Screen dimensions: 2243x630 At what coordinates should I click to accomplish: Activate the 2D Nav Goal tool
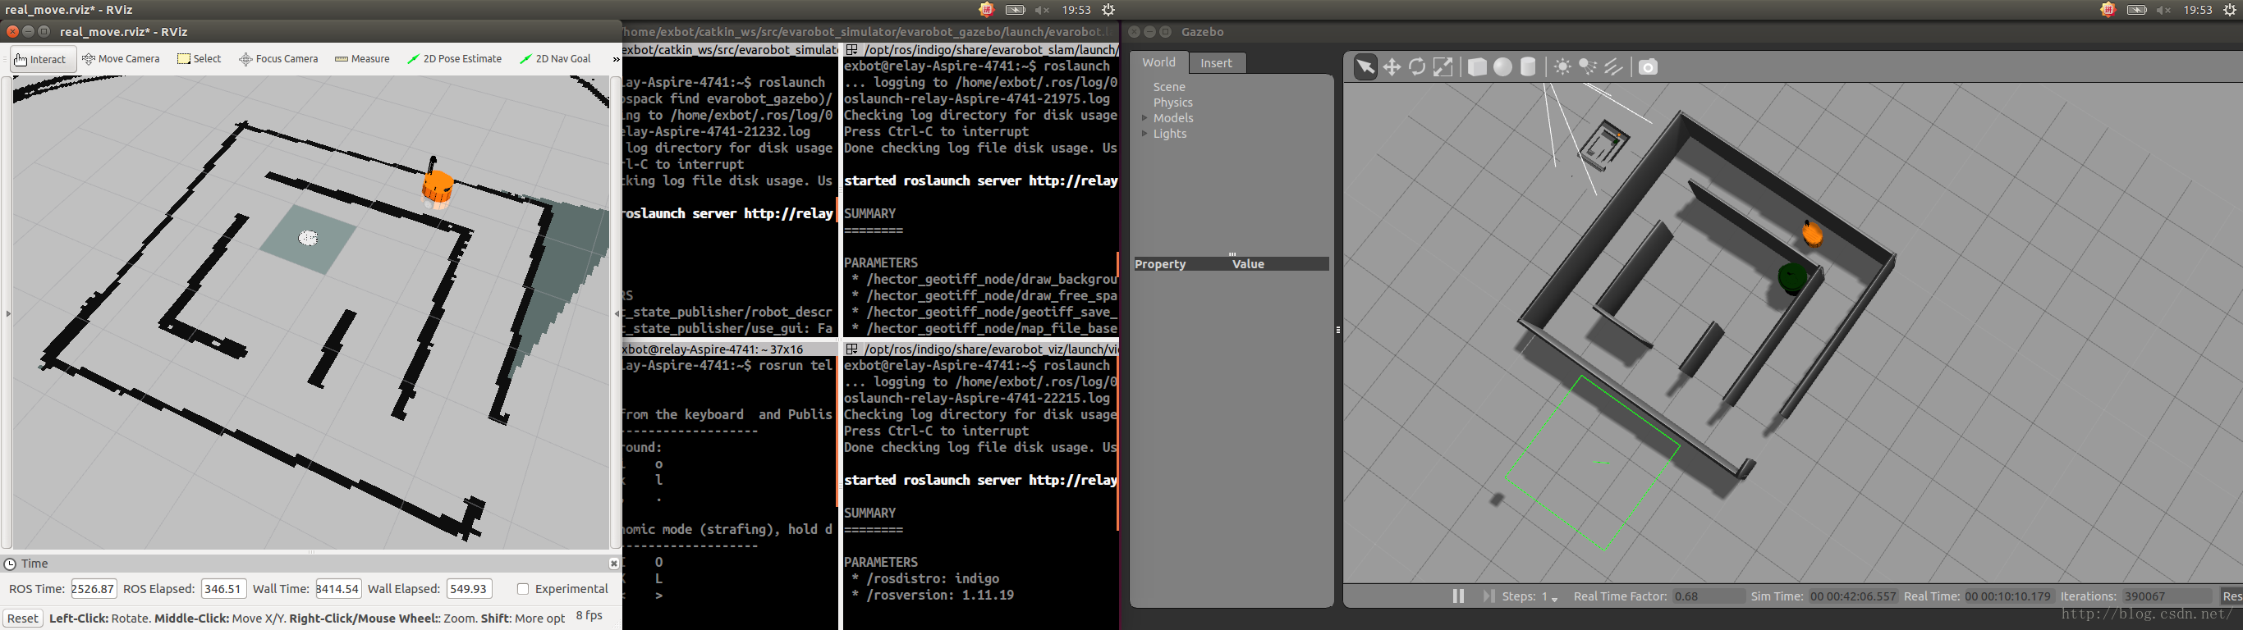(555, 59)
